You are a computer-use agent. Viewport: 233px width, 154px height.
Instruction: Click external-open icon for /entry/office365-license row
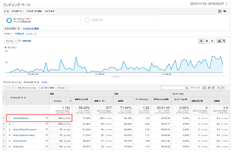tap(47, 129)
